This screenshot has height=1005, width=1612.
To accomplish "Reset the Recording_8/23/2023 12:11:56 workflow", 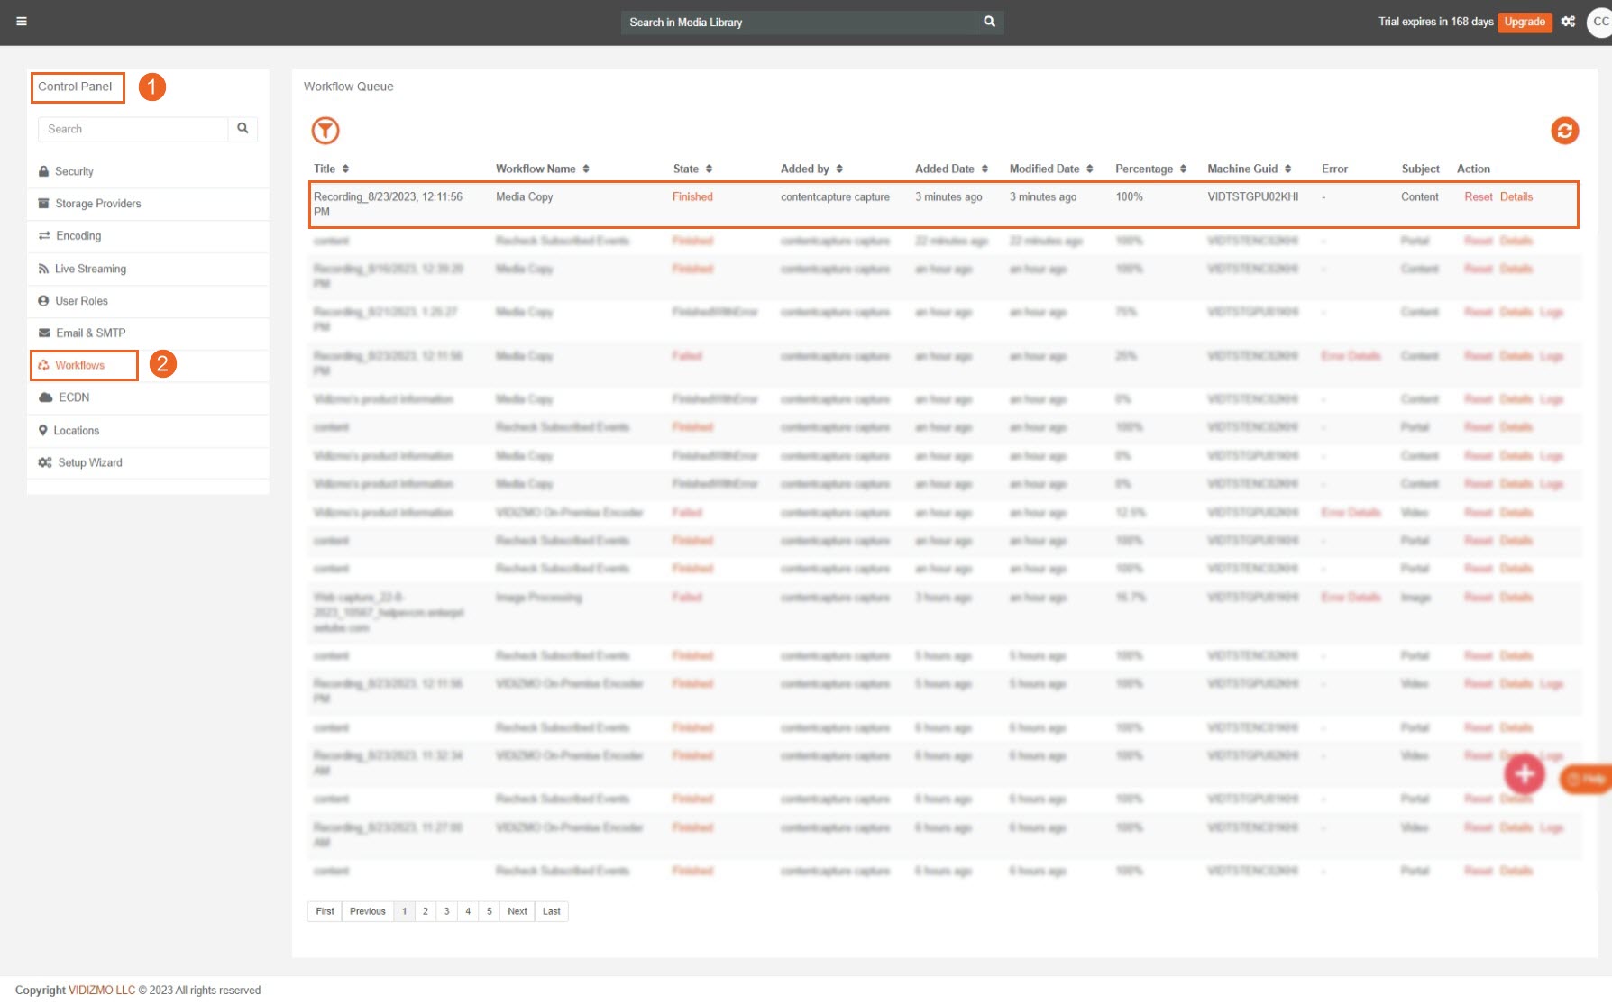I will click(1478, 196).
